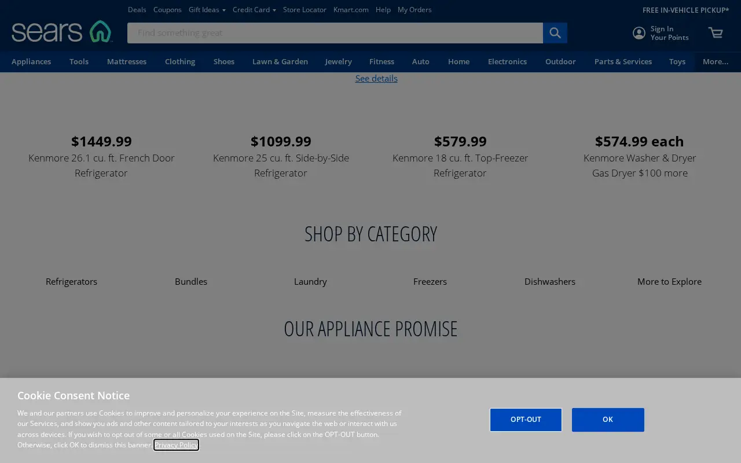Choose the Dishwashers category

[550, 282]
